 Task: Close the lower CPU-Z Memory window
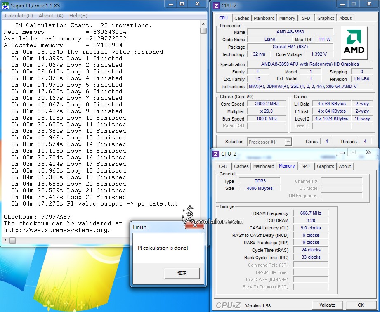click(x=368, y=152)
